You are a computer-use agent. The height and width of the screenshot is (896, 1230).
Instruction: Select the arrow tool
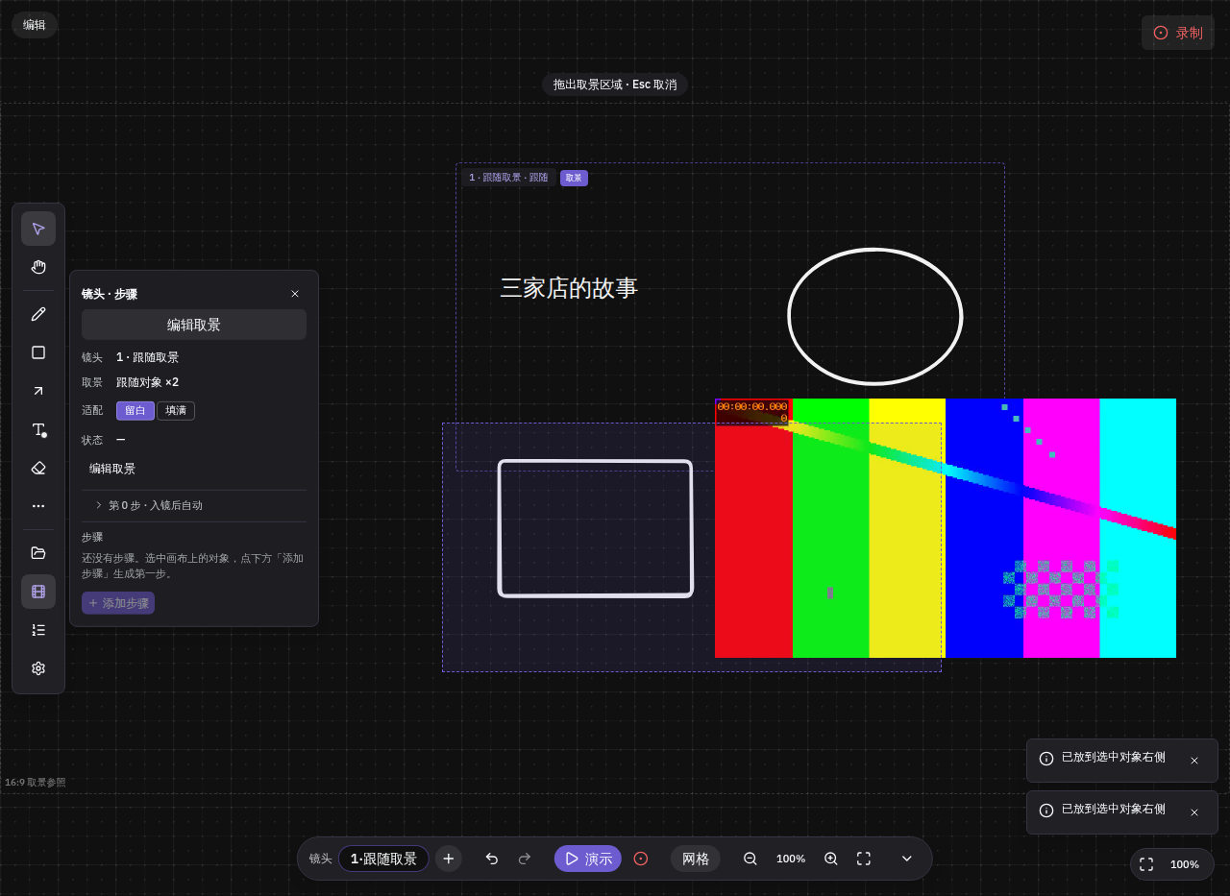pos(38,391)
